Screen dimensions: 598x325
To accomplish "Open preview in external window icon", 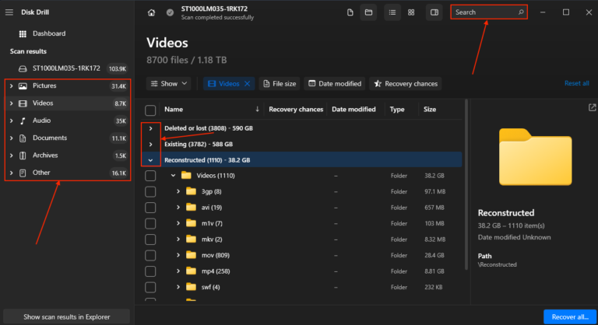I will tap(592, 108).
